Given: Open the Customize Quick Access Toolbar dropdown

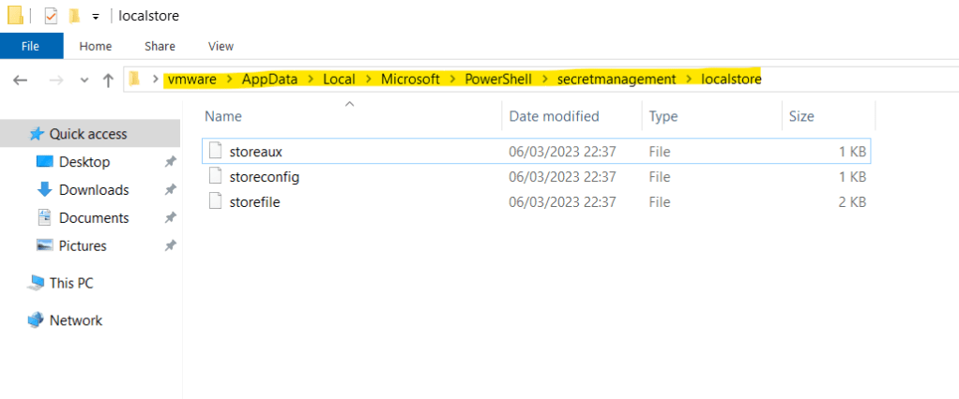Looking at the screenshot, I should (x=95, y=17).
